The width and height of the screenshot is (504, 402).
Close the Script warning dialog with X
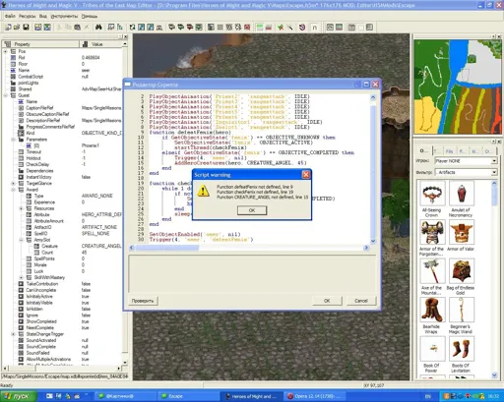coord(306,175)
